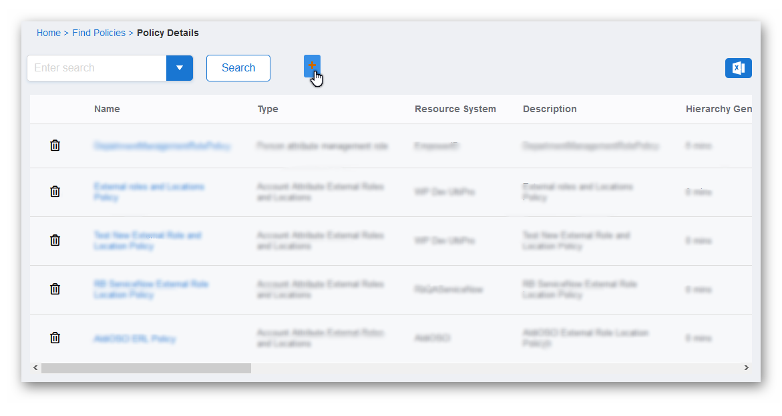Navigate to Home via the breadcrumb
This screenshot has height=416, width=782.
point(48,33)
